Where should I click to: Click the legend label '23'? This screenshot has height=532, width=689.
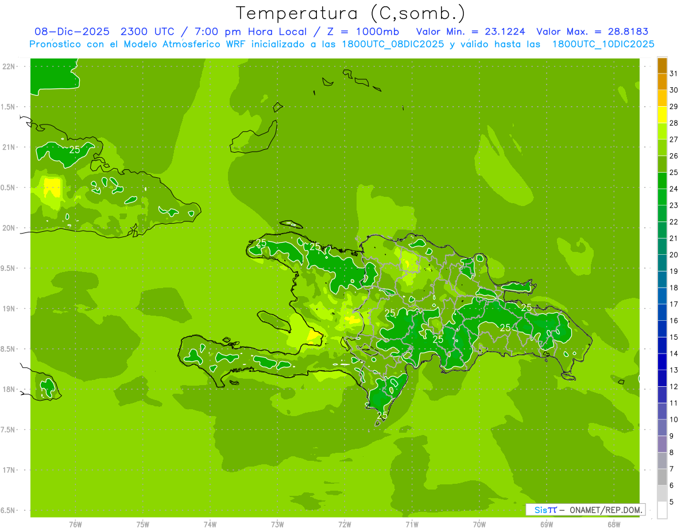pyautogui.click(x=674, y=205)
